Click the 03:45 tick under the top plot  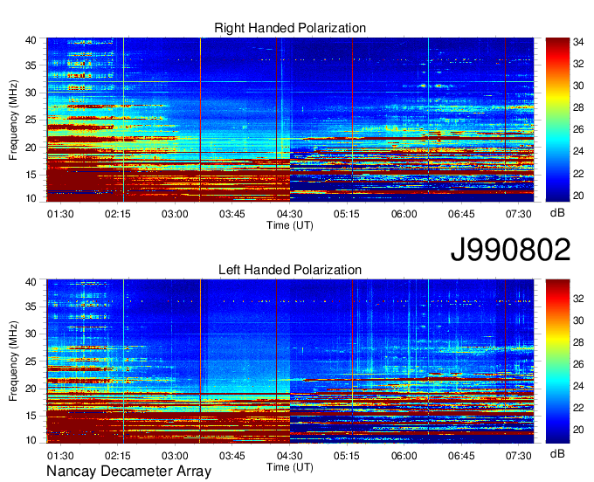231,214
